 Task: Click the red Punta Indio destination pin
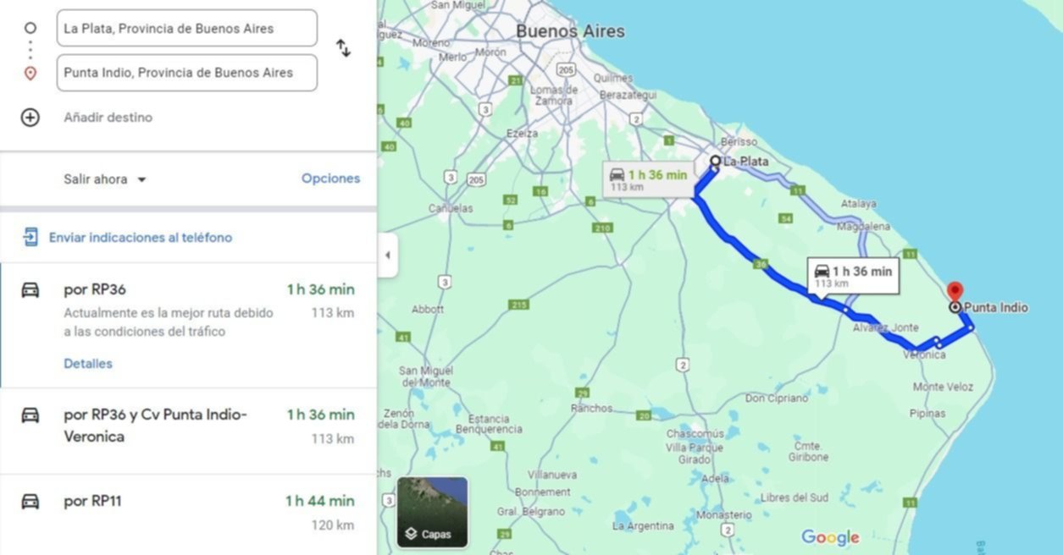coord(955,293)
